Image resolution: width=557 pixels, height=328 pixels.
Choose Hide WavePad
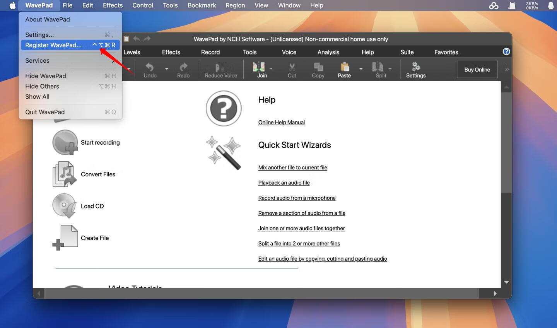point(70,76)
